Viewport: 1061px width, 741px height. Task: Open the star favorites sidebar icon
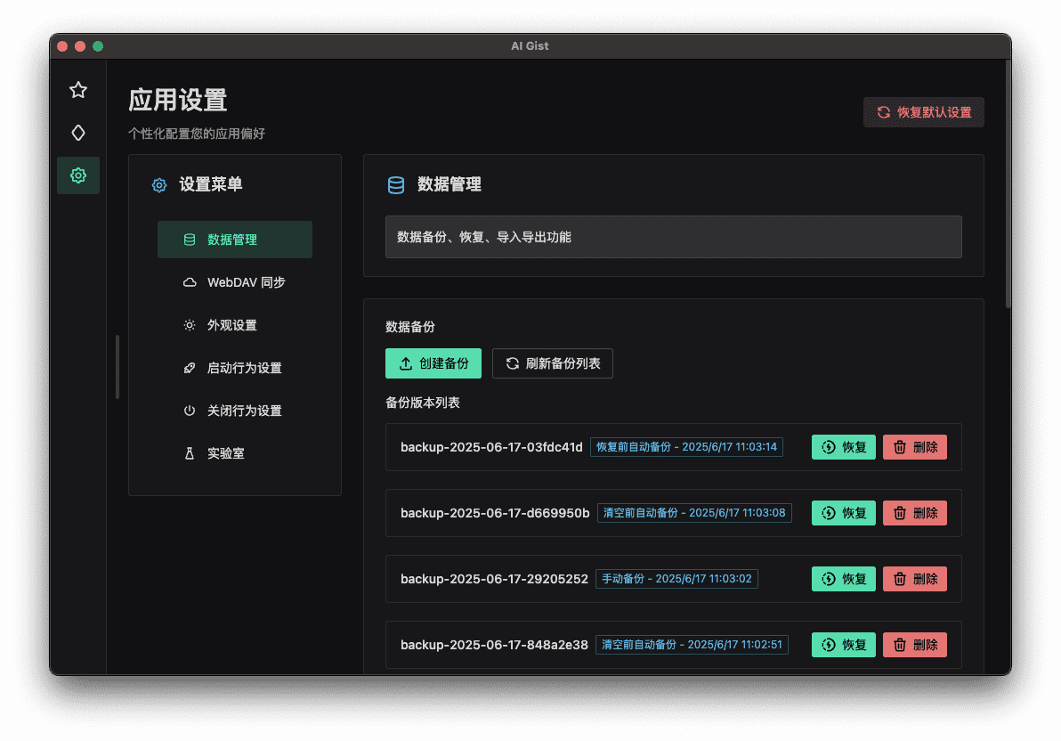(78, 90)
